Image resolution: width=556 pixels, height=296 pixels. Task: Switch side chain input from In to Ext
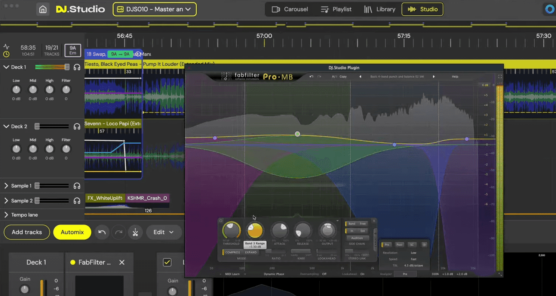coord(363,231)
